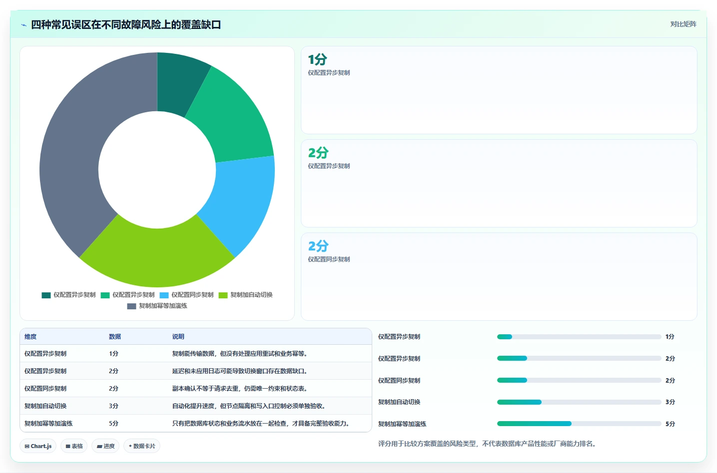Click the 复制加幂等加演练 label beside the progress bars
The height and width of the screenshot is (473, 717).
(402, 424)
